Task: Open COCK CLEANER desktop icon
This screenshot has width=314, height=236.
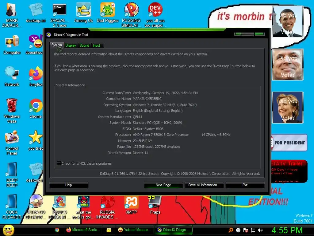Action: 12,207
